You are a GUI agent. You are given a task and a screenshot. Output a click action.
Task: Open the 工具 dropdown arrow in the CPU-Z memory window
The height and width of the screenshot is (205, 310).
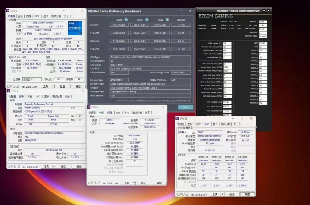tap(134, 183)
